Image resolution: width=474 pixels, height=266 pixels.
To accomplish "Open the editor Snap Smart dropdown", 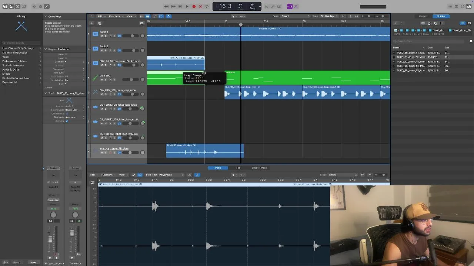I will point(343,175).
